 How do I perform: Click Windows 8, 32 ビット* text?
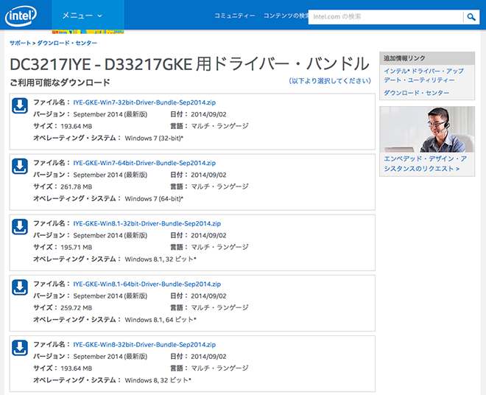pos(158,380)
